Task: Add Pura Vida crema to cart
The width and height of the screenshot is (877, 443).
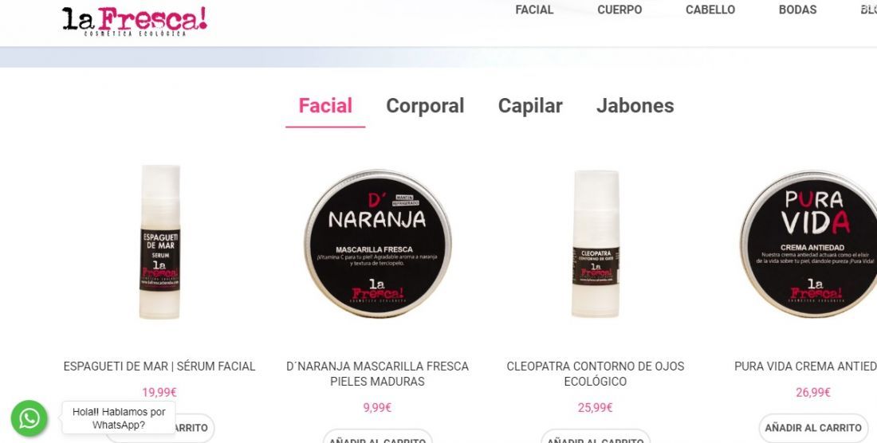Action: pos(813,428)
